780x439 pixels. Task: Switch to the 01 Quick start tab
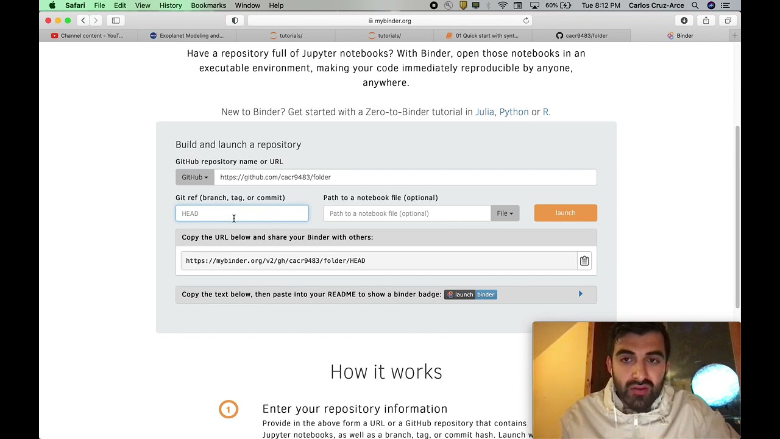(x=483, y=35)
